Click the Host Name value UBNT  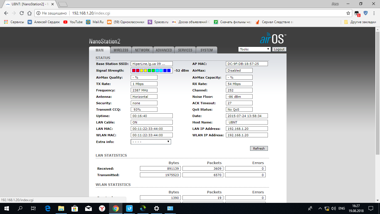click(247, 122)
